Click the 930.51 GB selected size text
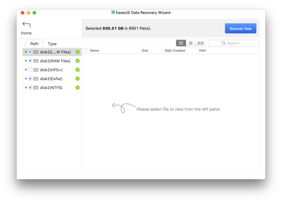 [x=113, y=29]
